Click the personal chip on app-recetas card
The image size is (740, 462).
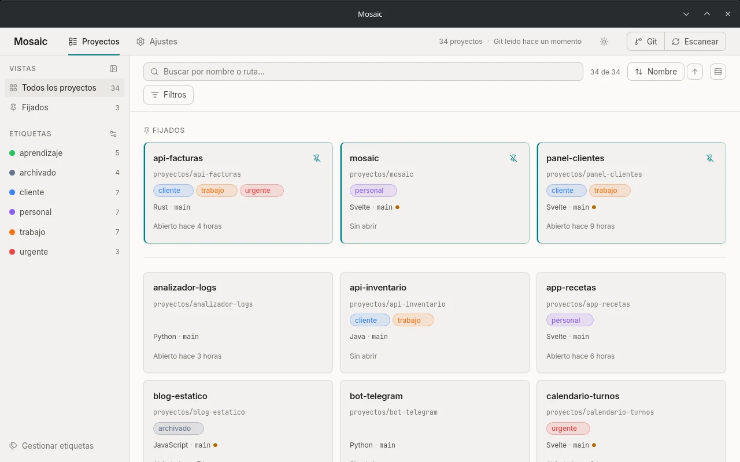tap(570, 320)
